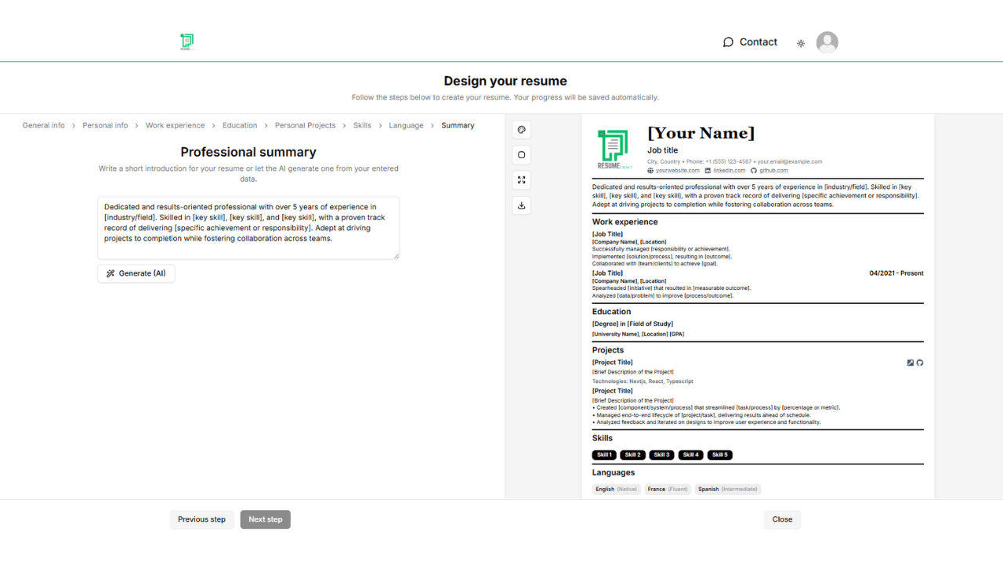
Task: Close the resume editor with Close button
Action: (x=782, y=519)
